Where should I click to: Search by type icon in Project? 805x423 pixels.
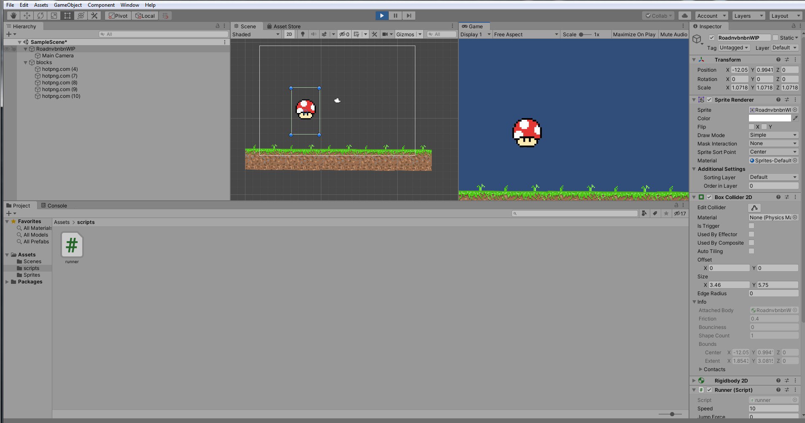644,213
